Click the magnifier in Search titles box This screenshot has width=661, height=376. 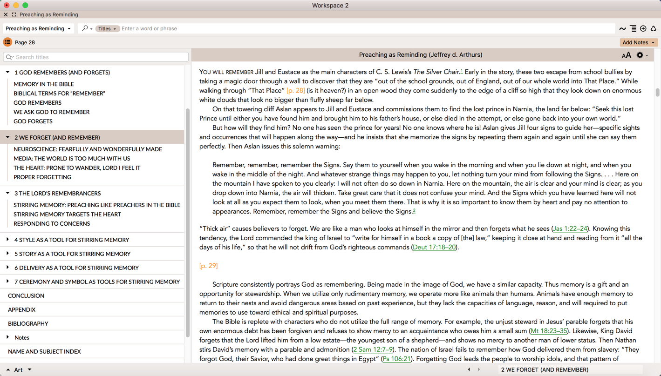coord(9,57)
